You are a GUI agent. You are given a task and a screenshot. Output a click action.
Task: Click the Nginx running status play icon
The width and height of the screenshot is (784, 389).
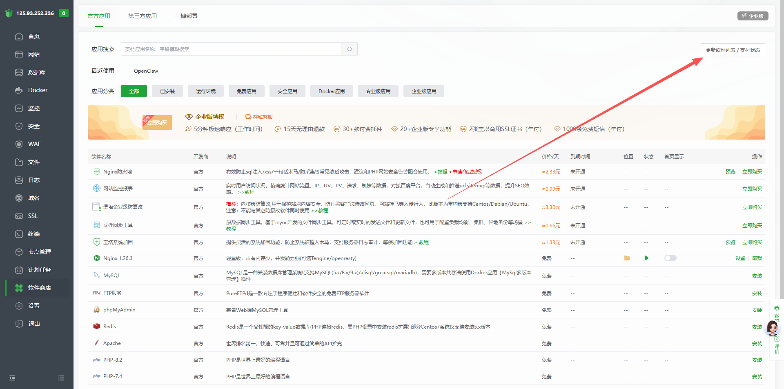(x=646, y=258)
